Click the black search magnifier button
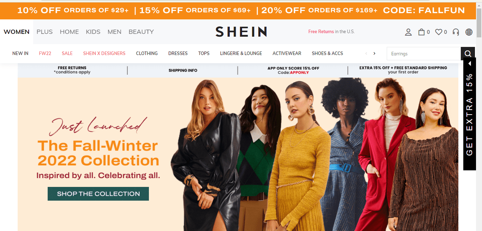 pyautogui.click(x=468, y=54)
